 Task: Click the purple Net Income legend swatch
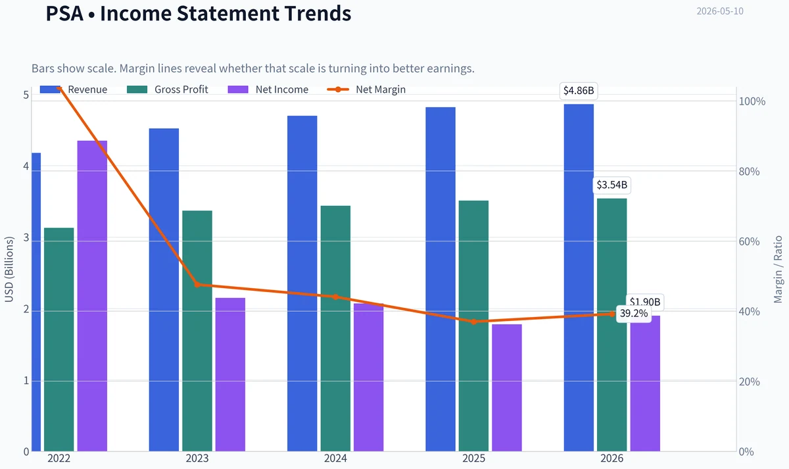tap(239, 89)
